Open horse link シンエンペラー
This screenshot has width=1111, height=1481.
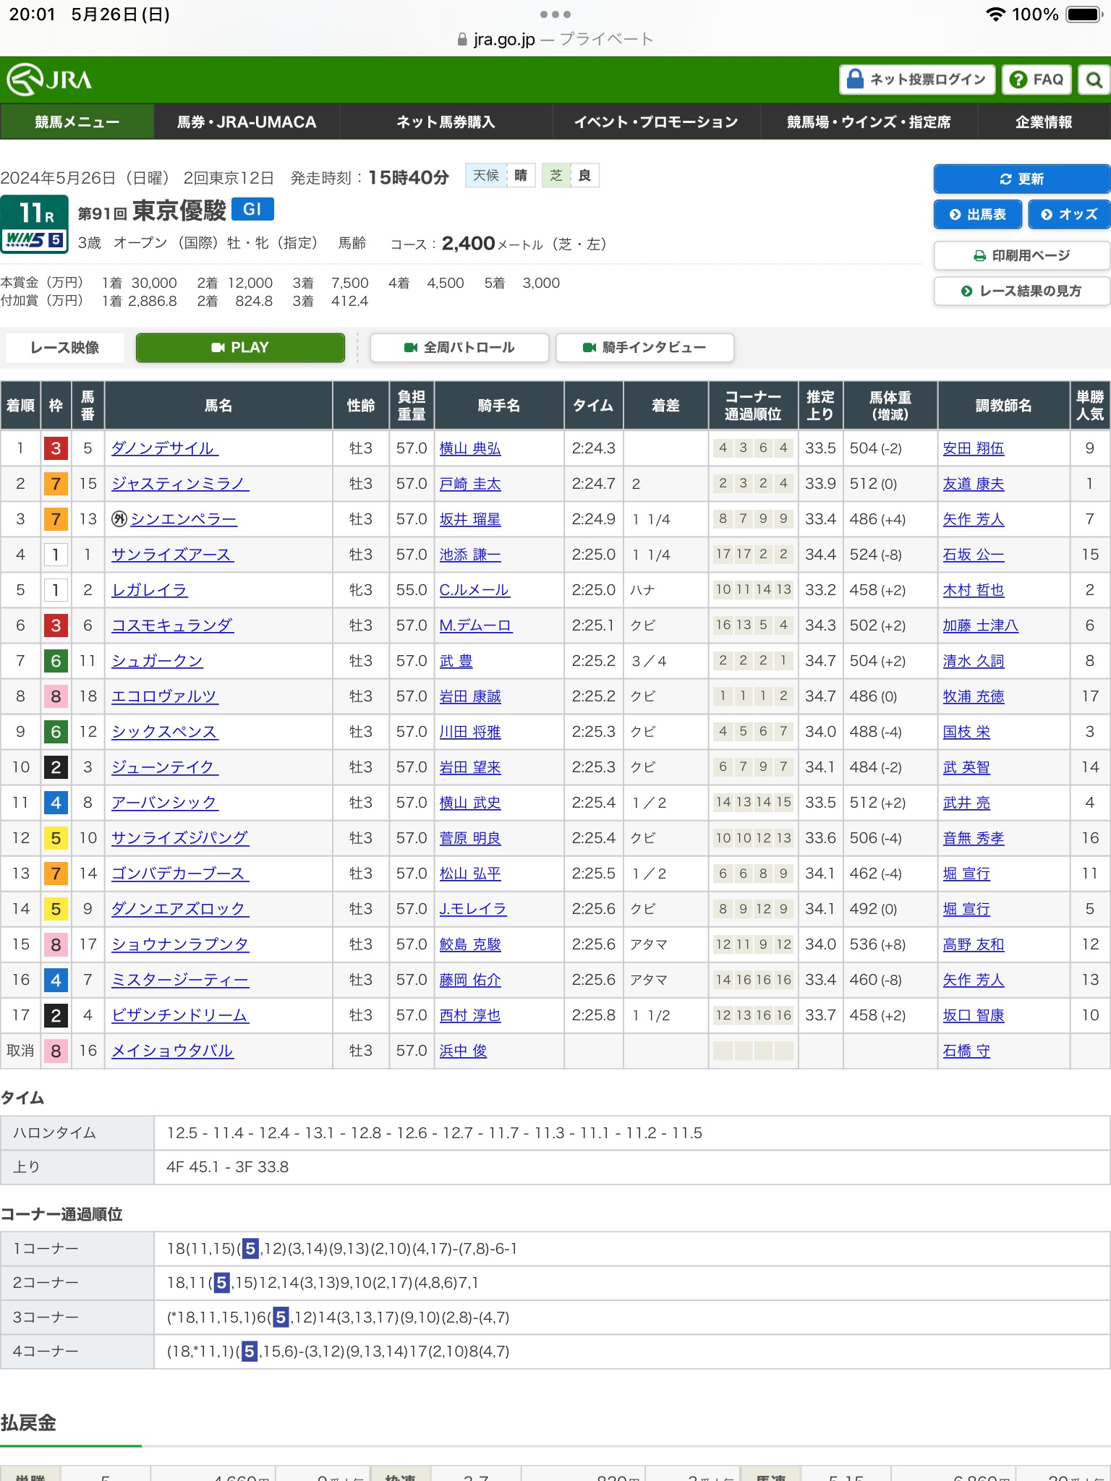click(184, 519)
